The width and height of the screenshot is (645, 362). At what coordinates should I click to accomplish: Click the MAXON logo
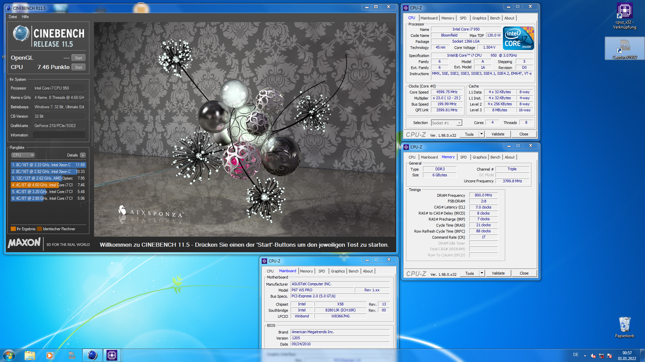(24, 243)
